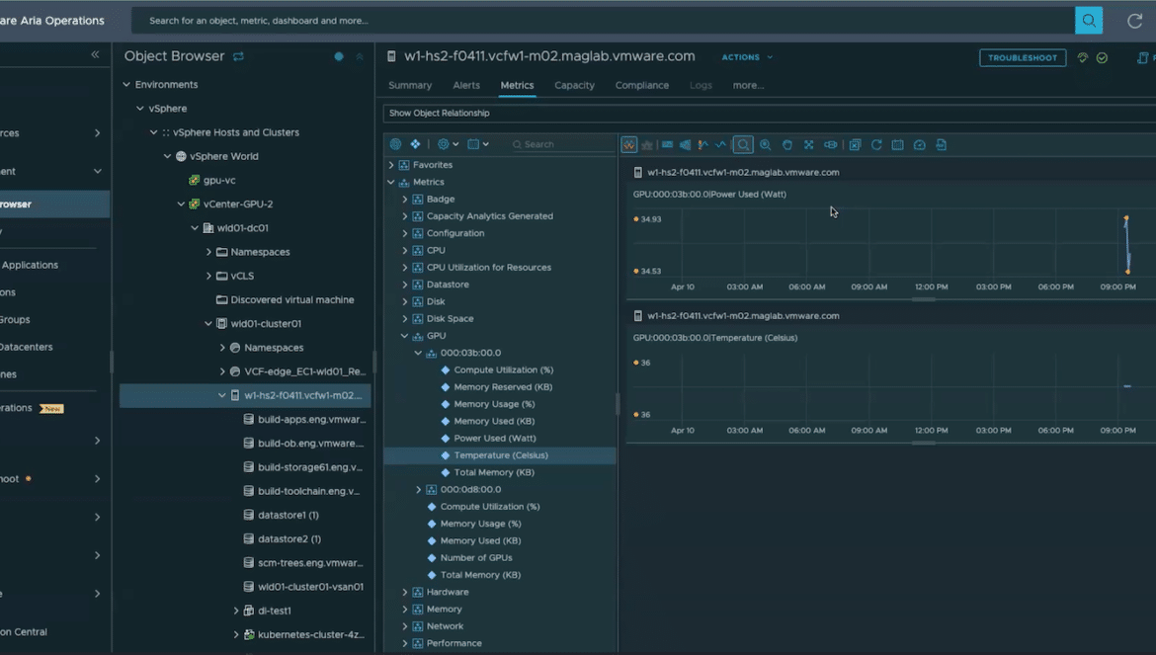Select Power Used (Watt) metric under 000:03b:00.0
The width and height of the screenshot is (1156, 655).
tap(495, 439)
